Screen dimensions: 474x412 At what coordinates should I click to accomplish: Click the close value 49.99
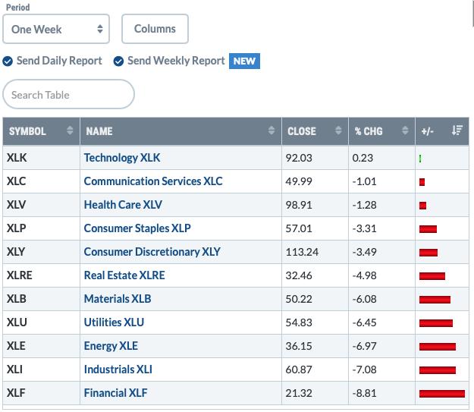click(x=299, y=181)
